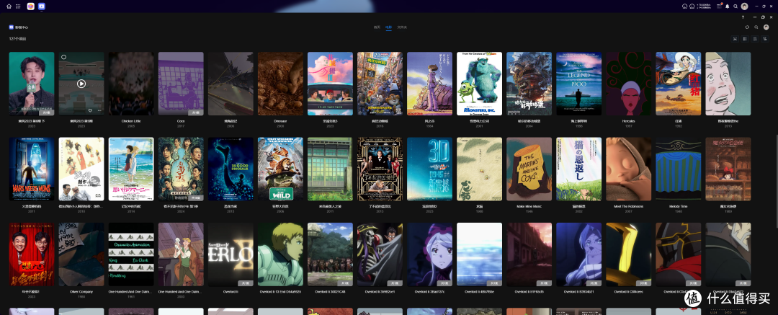Click the video center logo icon

(x=11, y=27)
